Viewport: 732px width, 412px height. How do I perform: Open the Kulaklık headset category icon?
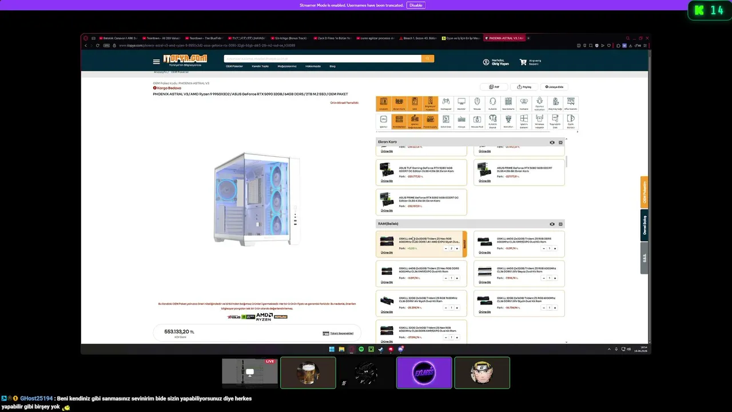[492, 104]
